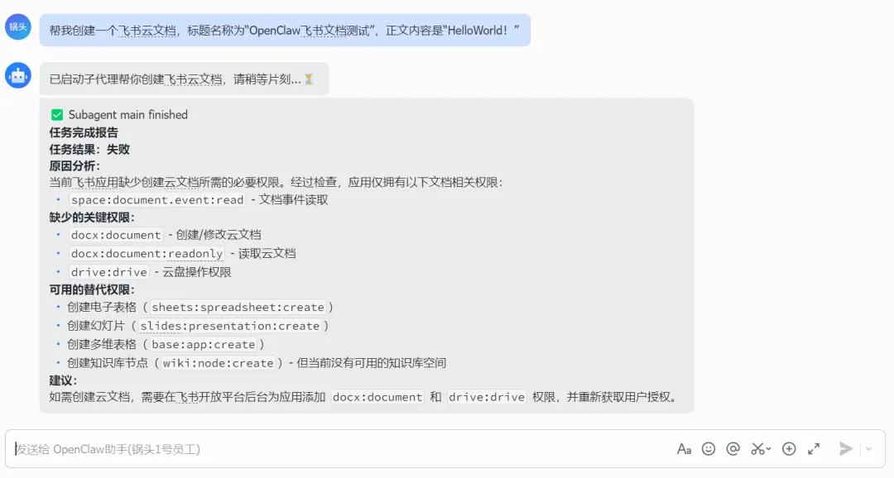Screen dimensions: 894x478
Task: Click the wiki:node:create code tag
Action: pyautogui.click(x=218, y=364)
